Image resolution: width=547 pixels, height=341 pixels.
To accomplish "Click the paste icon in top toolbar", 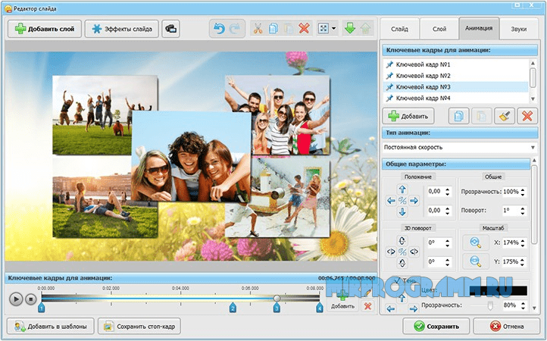I will (289, 29).
